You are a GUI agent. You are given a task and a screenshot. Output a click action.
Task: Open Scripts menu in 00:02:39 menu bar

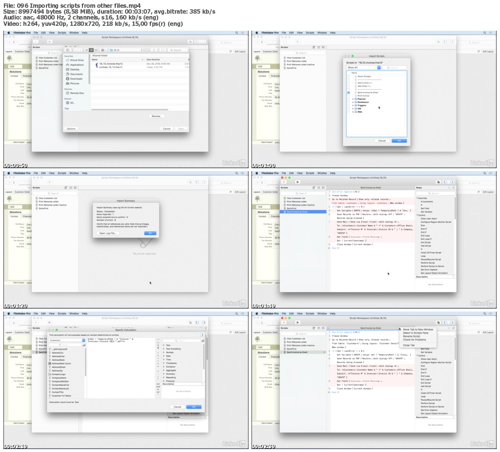[x=310, y=314]
